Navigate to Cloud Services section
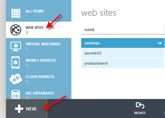The width and height of the screenshot is (165, 118). pos(39,79)
